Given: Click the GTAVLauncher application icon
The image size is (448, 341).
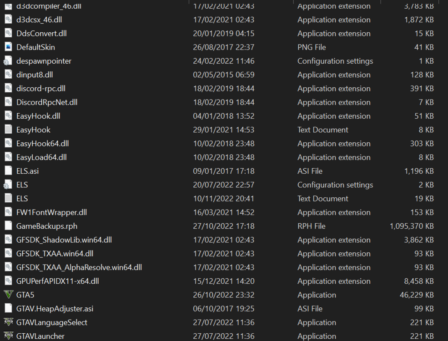Looking at the screenshot, I should [x=8, y=336].
